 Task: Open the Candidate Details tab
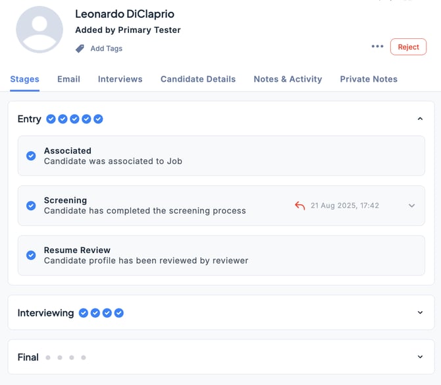[197, 79]
